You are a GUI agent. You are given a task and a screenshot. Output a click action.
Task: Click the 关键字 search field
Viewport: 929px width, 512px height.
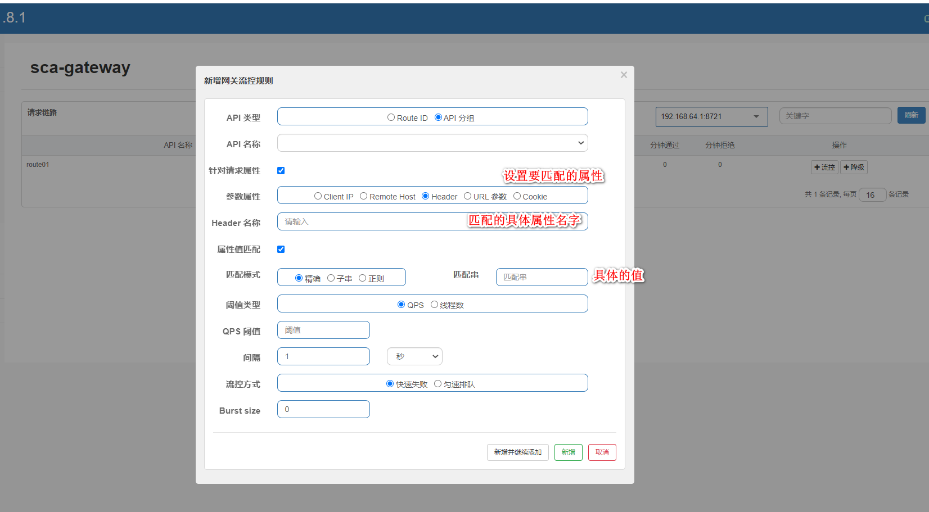click(x=836, y=116)
